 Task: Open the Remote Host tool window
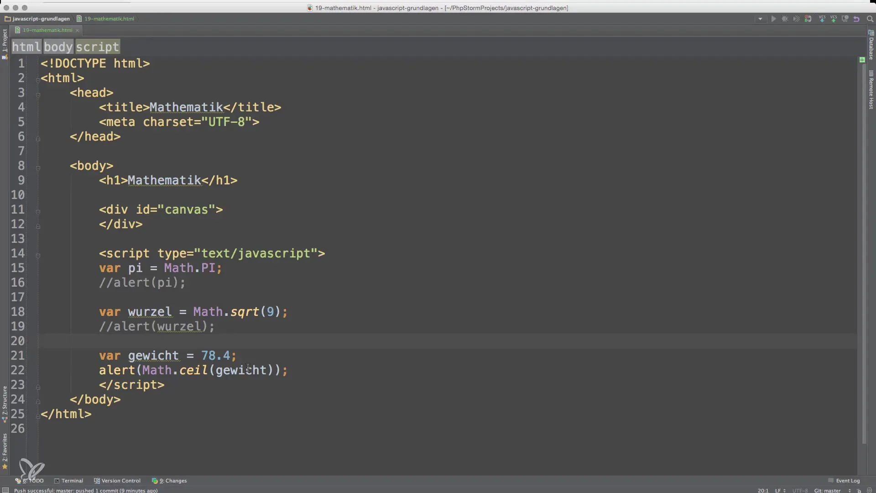tap(871, 89)
